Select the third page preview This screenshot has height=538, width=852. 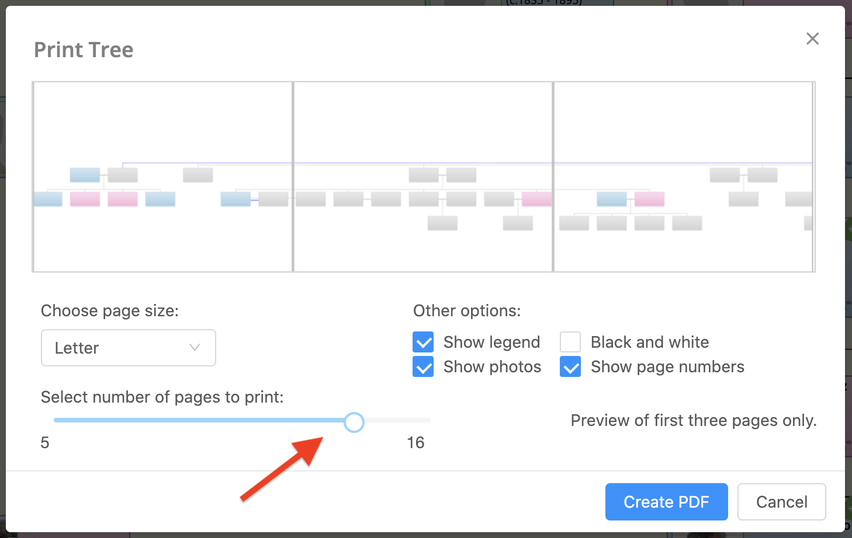pyautogui.click(x=683, y=177)
